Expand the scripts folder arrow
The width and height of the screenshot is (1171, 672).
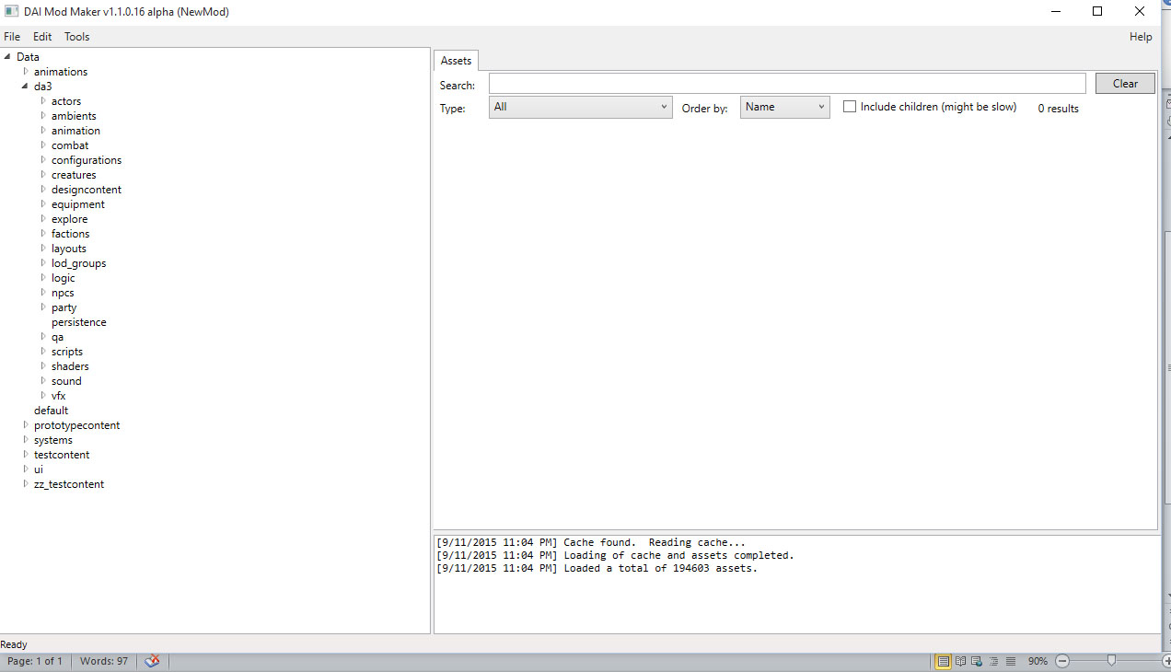(43, 352)
